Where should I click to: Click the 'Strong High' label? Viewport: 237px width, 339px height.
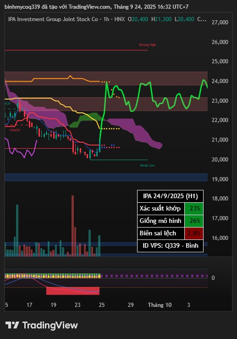(x=147, y=45)
